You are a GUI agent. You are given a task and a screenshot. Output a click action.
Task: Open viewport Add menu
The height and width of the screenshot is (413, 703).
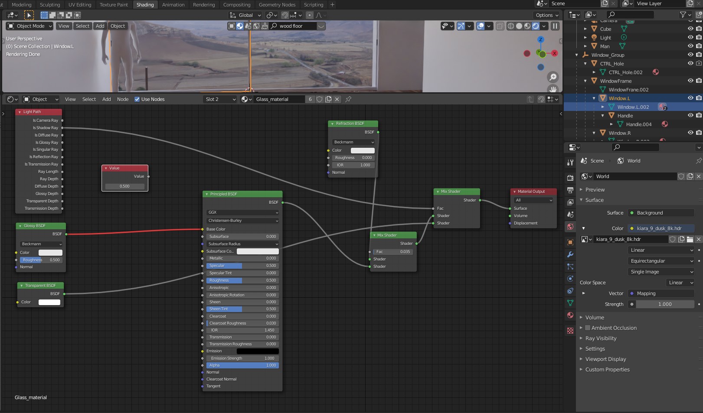[100, 26]
